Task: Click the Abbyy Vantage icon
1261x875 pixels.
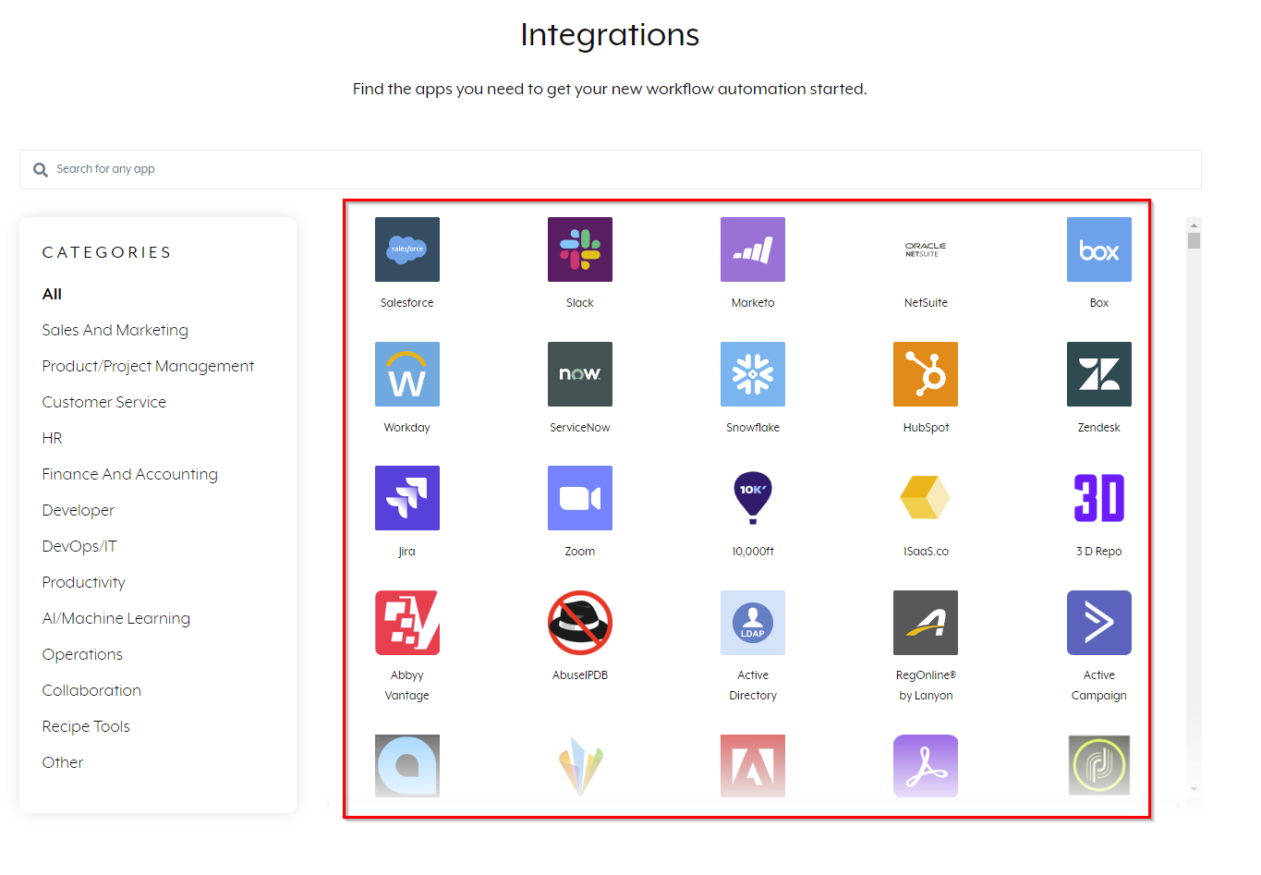Action: (406, 623)
